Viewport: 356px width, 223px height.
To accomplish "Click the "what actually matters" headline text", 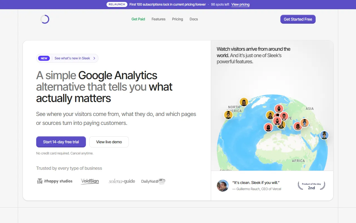I will click(x=104, y=93).
